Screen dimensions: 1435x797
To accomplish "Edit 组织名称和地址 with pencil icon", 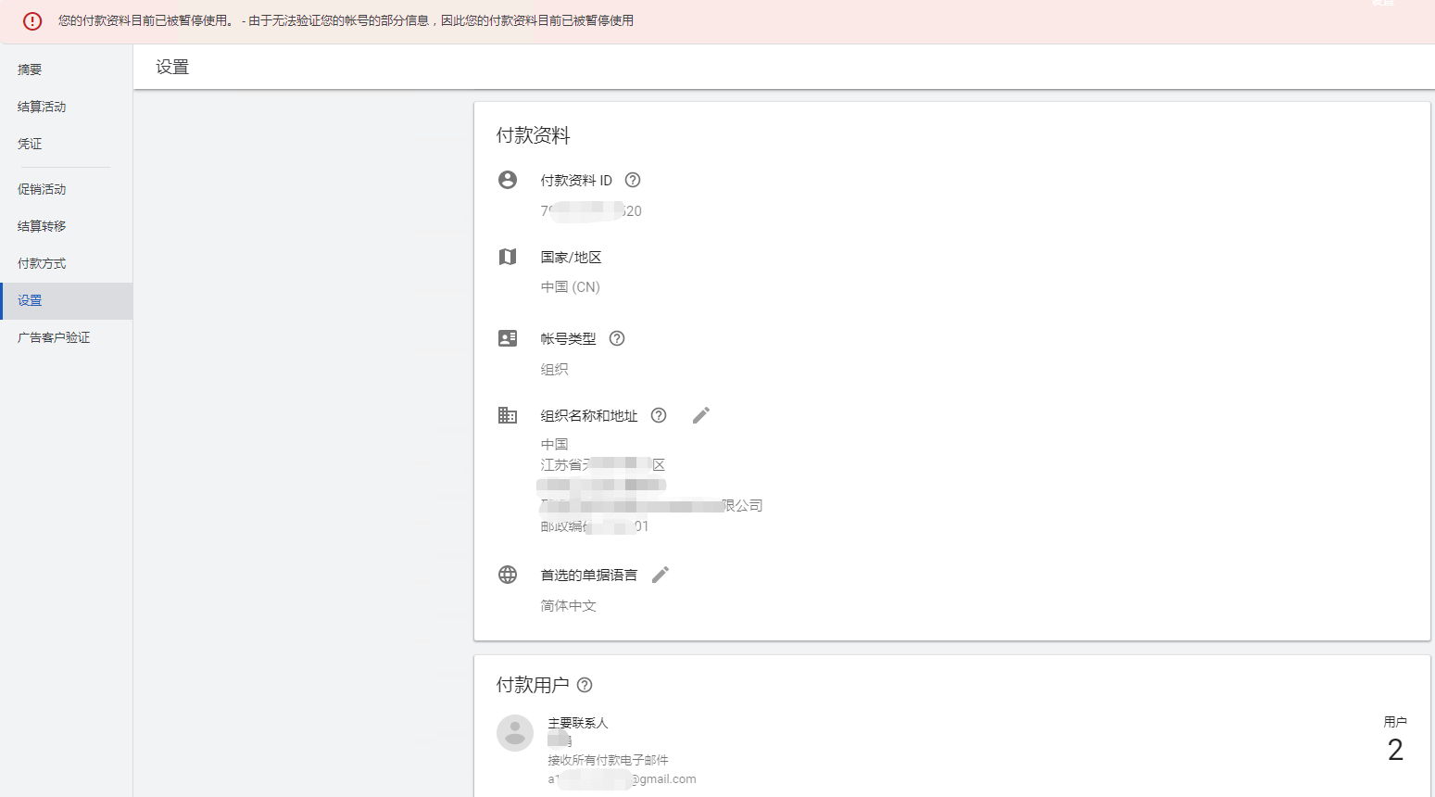I will click(701, 415).
